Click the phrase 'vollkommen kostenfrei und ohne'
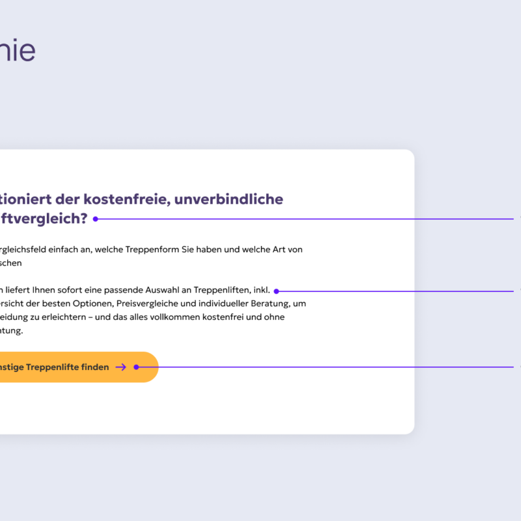521x521 pixels. point(218,317)
